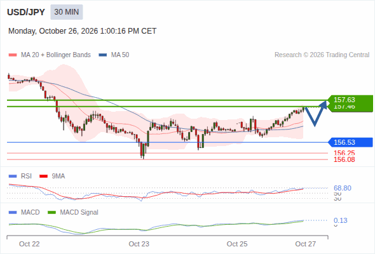Click the MACD value 0.13
The width and height of the screenshot is (375, 254).
point(340,220)
